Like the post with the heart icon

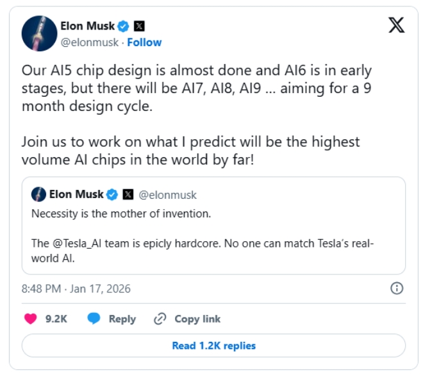click(31, 319)
